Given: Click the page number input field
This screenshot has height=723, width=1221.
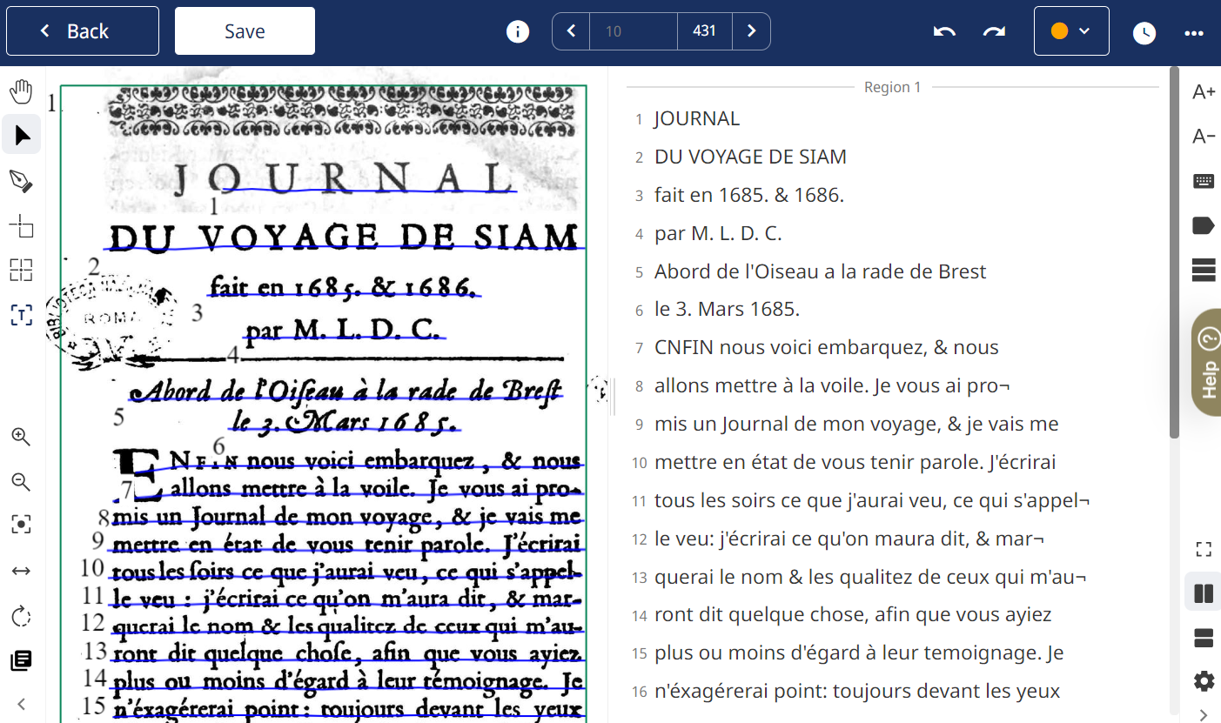Looking at the screenshot, I should tap(633, 31).
